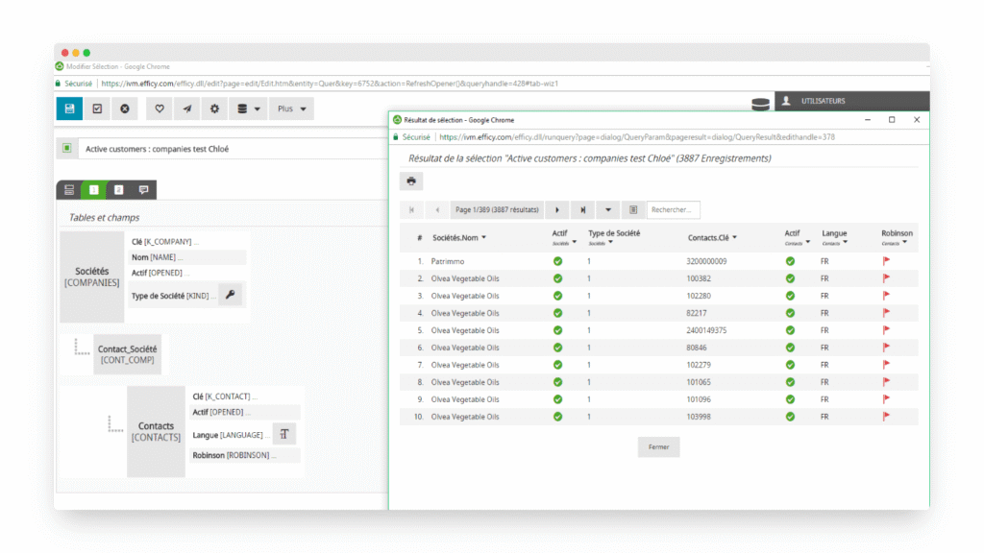Open Sociétés.Nom column sort dropdown
Screen dimensions: 984x553
point(484,237)
